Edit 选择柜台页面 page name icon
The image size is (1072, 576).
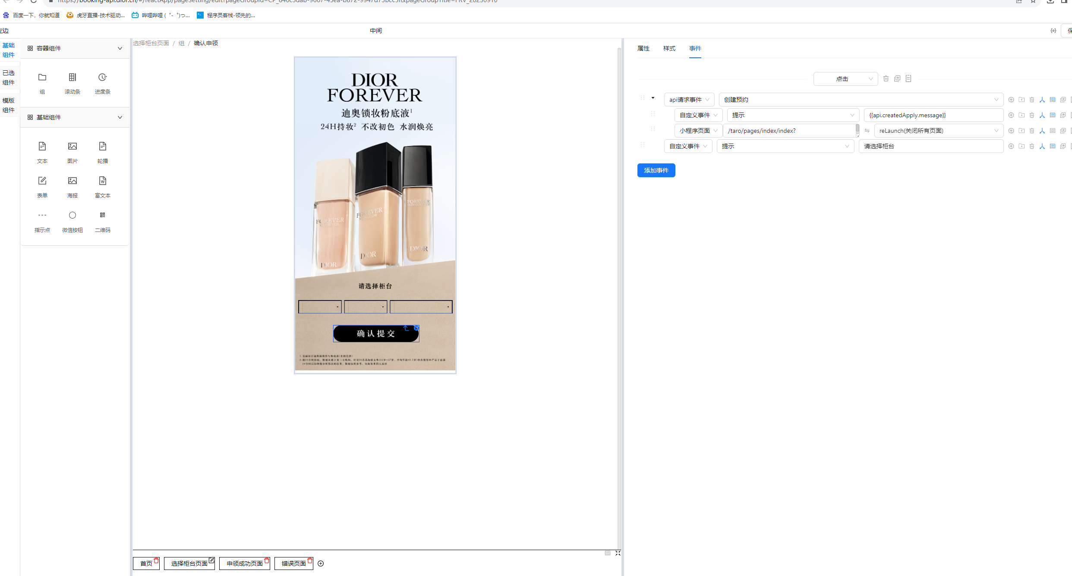(x=211, y=560)
